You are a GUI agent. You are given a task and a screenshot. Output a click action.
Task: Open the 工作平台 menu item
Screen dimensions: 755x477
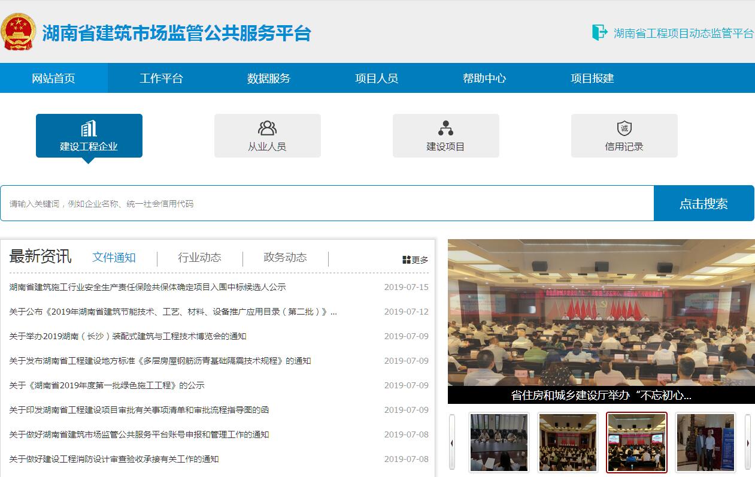161,78
